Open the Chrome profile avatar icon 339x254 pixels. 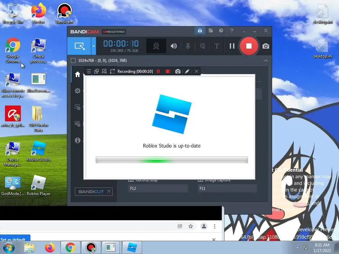coord(204,226)
